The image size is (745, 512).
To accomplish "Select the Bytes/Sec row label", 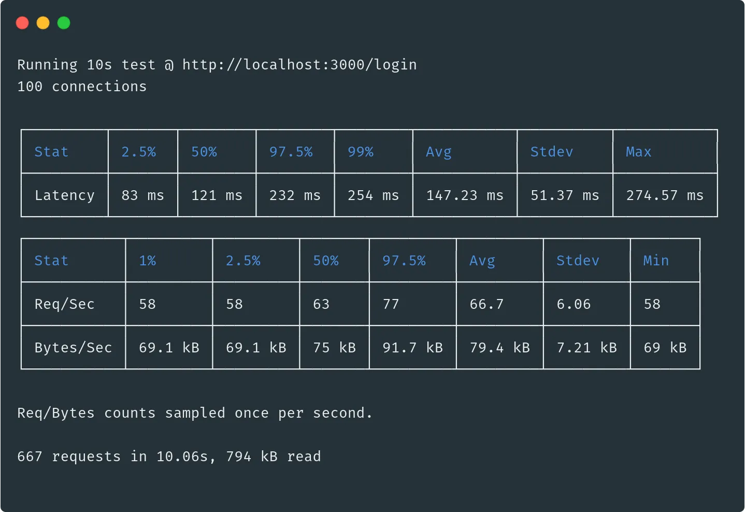I will [73, 348].
